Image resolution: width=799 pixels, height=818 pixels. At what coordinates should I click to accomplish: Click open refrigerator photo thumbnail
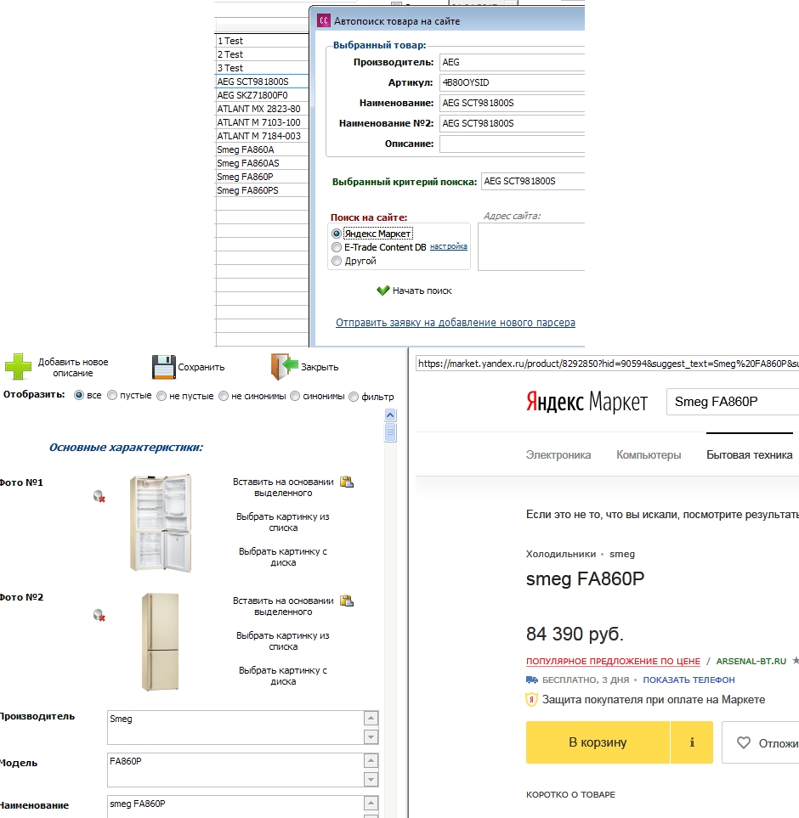point(161,522)
